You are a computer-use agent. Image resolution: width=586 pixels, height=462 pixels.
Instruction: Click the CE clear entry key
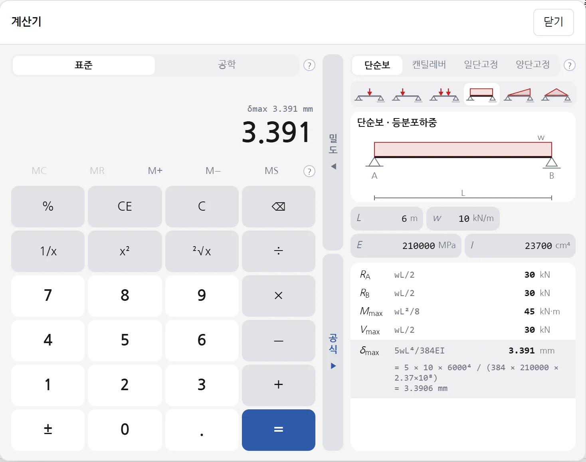tap(125, 206)
